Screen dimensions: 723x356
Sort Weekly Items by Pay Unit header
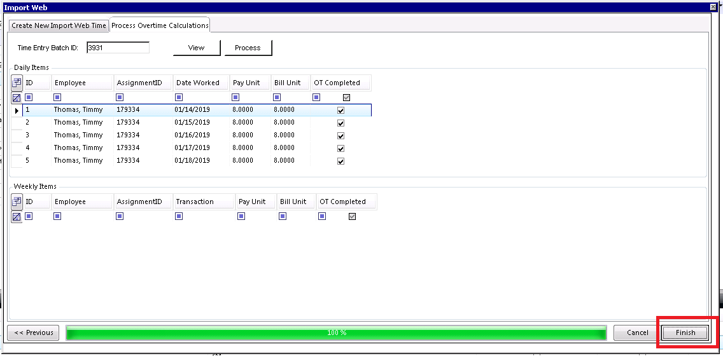coord(256,202)
